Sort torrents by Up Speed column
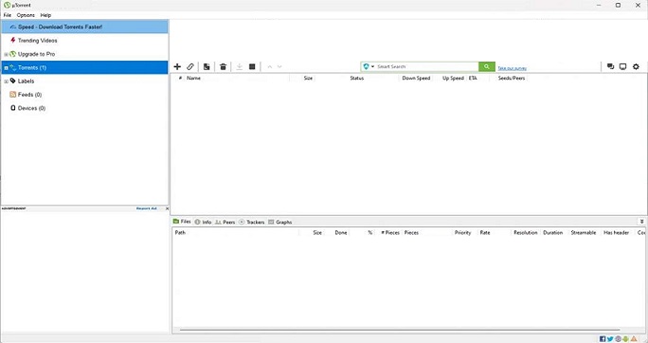The width and height of the screenshot is (648, 343). tap(453, 78)
